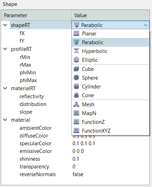The image size is (152, 187).
Task: Select the shapeRT row label
Action: (20, 25)
